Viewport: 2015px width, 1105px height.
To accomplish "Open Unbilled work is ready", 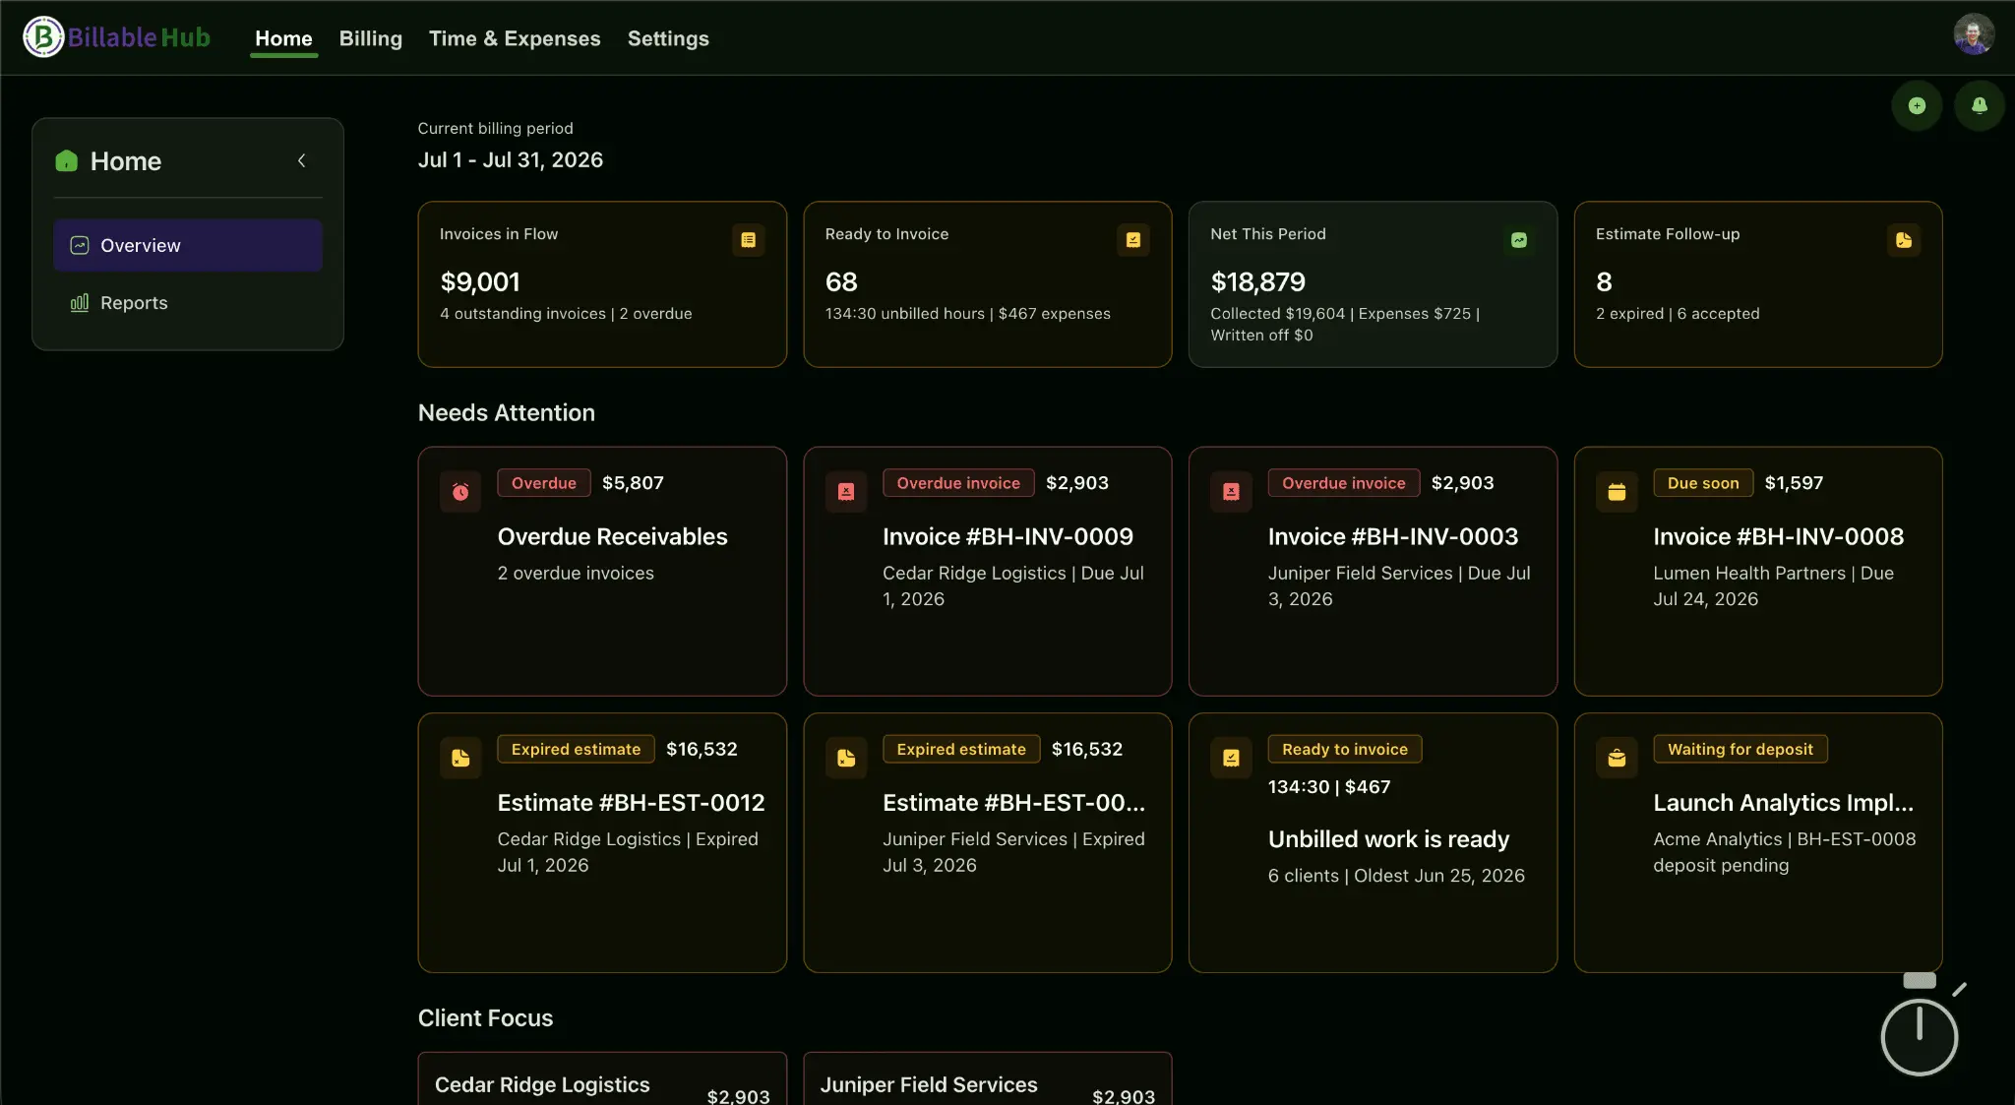I will click(1388, 839).
